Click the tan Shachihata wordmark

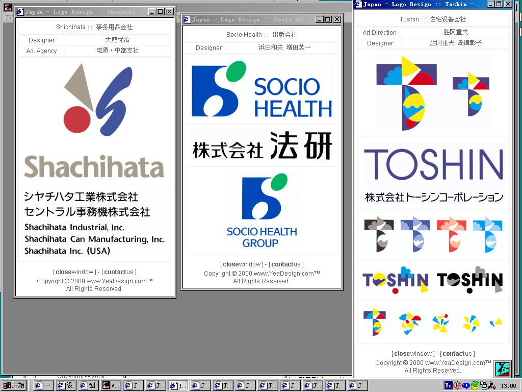tap(94, 166)
